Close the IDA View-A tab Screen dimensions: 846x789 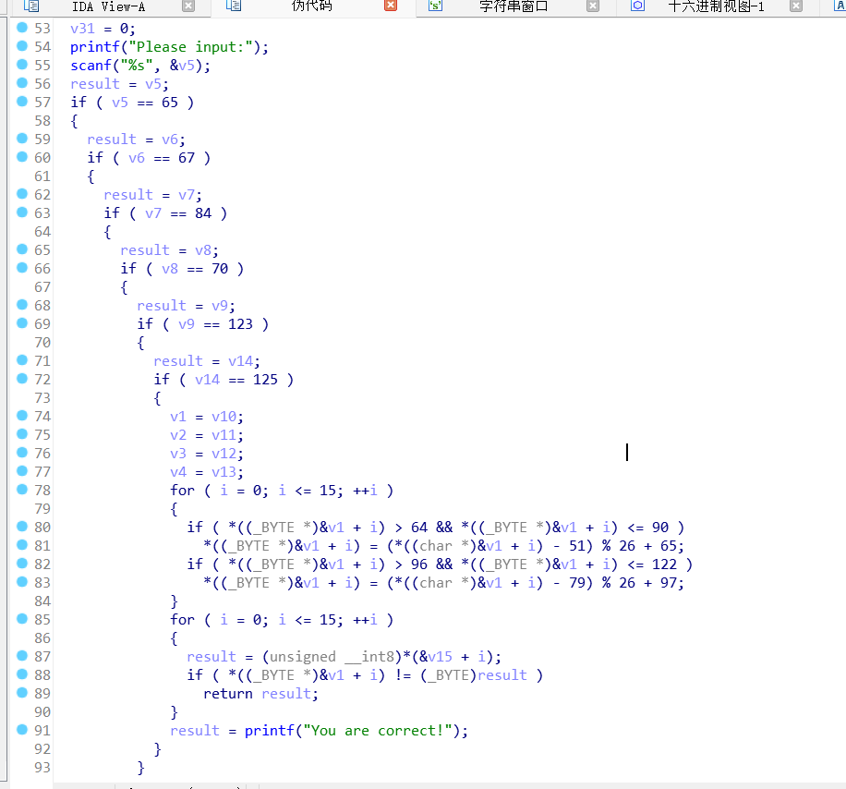coord(188,6)
